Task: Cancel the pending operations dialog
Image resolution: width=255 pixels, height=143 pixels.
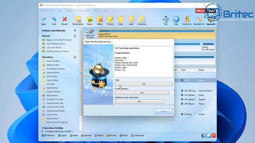Action: (163, 111)
